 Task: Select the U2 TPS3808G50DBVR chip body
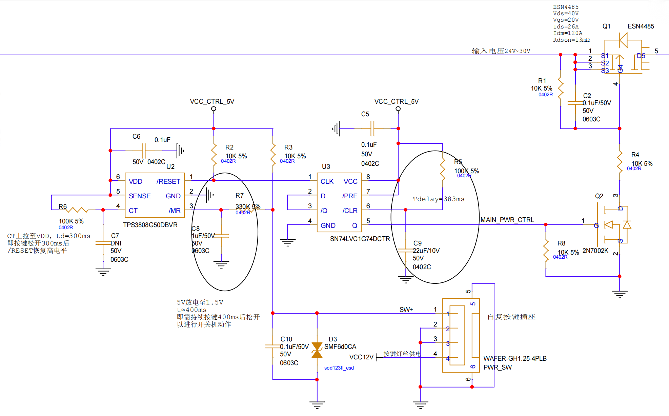pyautogui.click(x=155, y=195)
